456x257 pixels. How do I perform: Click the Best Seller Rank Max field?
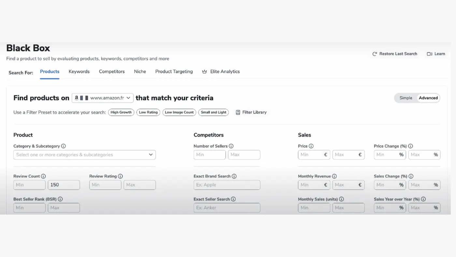[64, 208]
